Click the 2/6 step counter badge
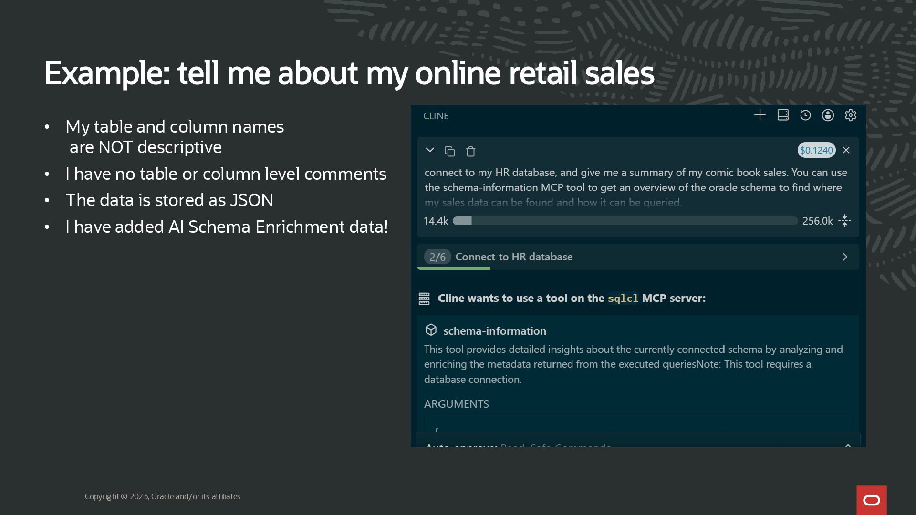 pyautogui.click(x=437, y=257)
